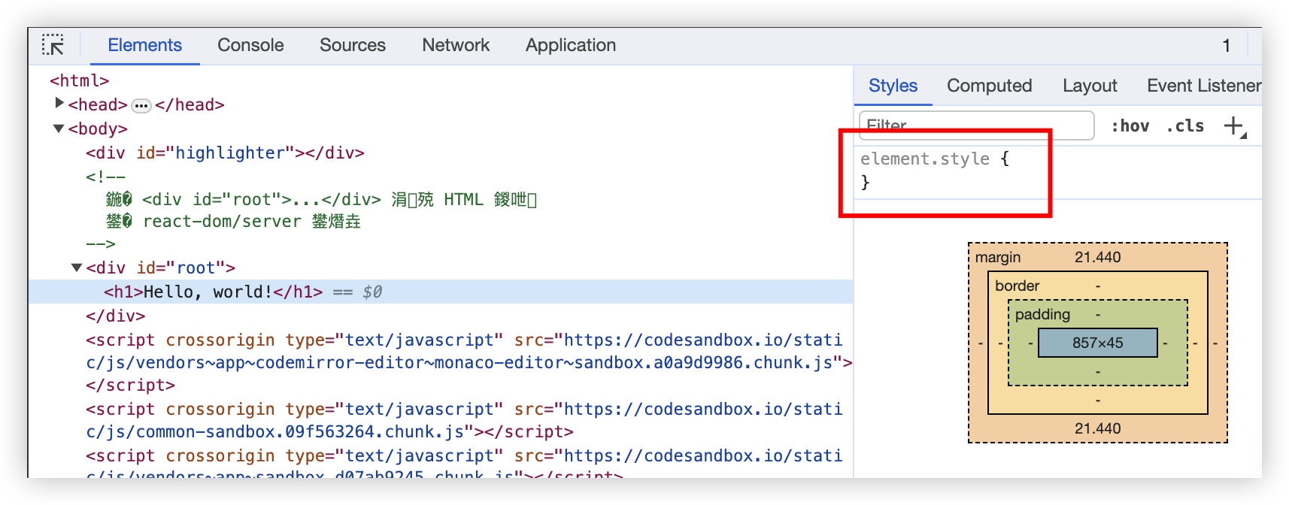Collapse the body element triangle
1289x505 pixels.
point(59,129)
